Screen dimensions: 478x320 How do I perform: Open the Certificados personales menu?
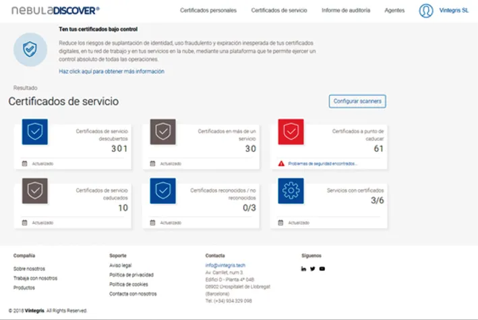208,11
